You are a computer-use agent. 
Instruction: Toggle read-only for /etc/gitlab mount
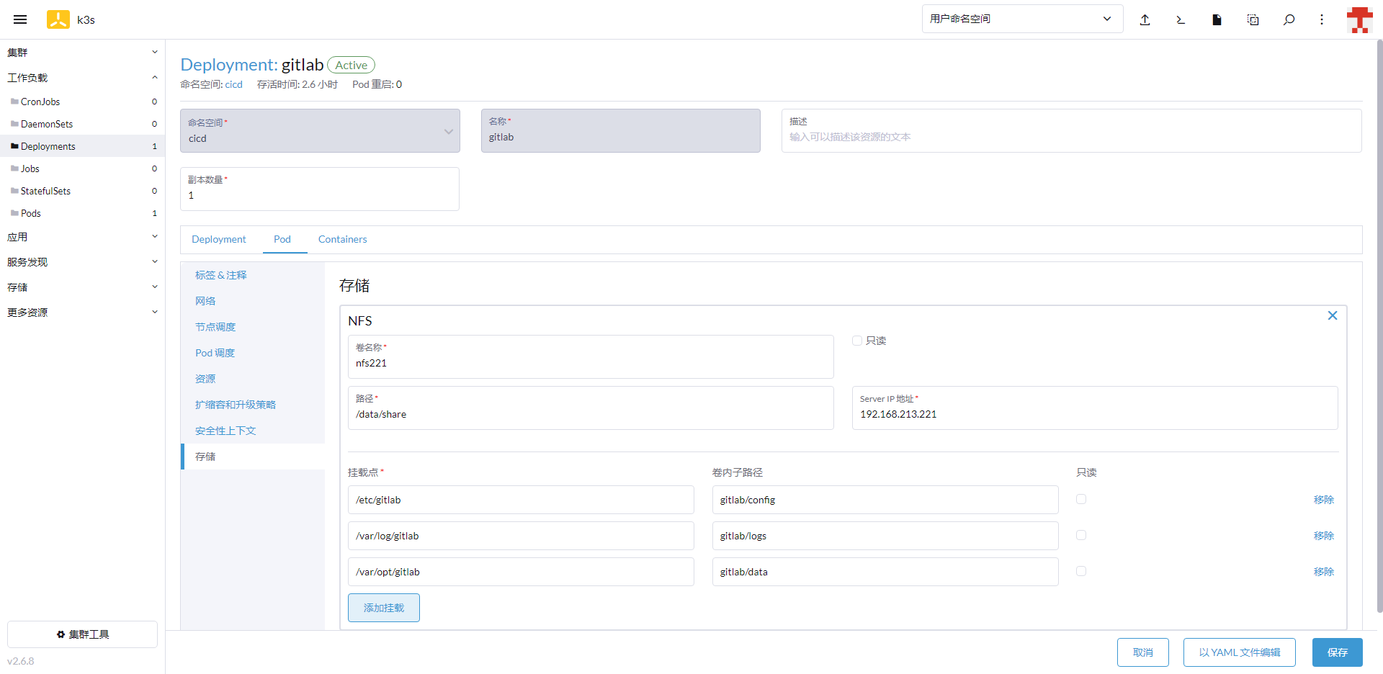[x=1080, y=499]
